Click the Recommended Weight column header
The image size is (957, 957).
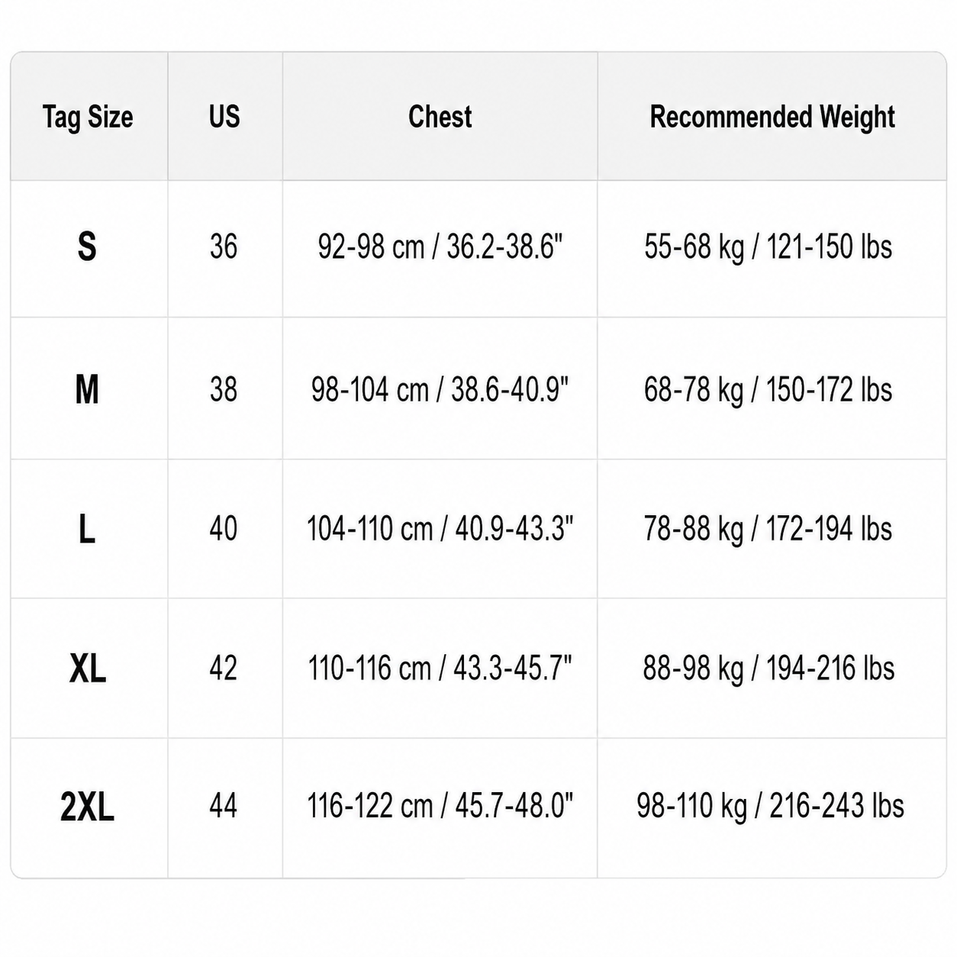point(772,117)
